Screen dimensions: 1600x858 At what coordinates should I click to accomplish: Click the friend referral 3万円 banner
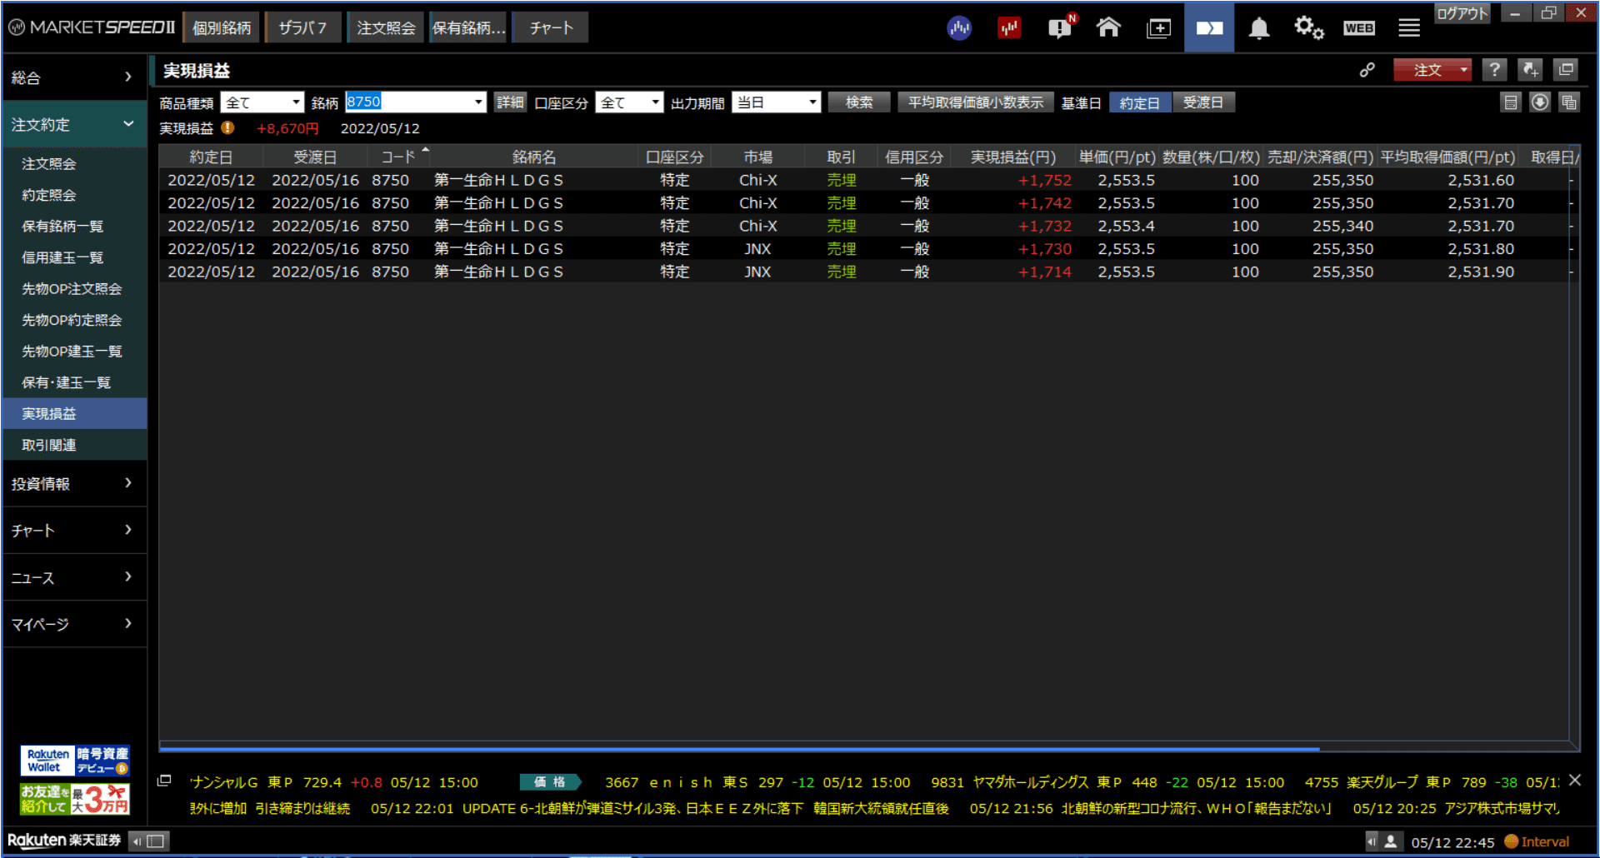click(x=75, y=800)
